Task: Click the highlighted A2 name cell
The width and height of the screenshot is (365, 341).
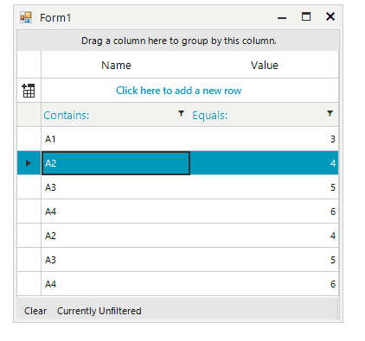Action: click(x=116, y=163)
